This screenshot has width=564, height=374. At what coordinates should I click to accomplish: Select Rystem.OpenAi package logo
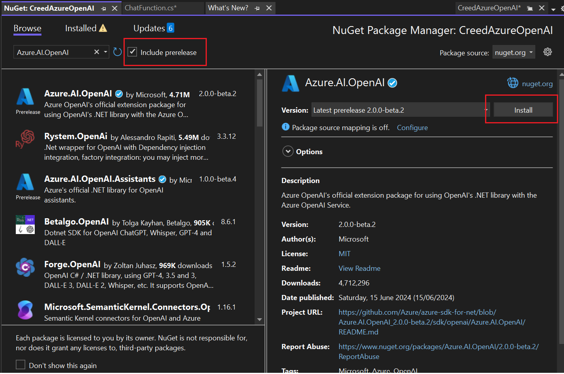tap(25, 139)
